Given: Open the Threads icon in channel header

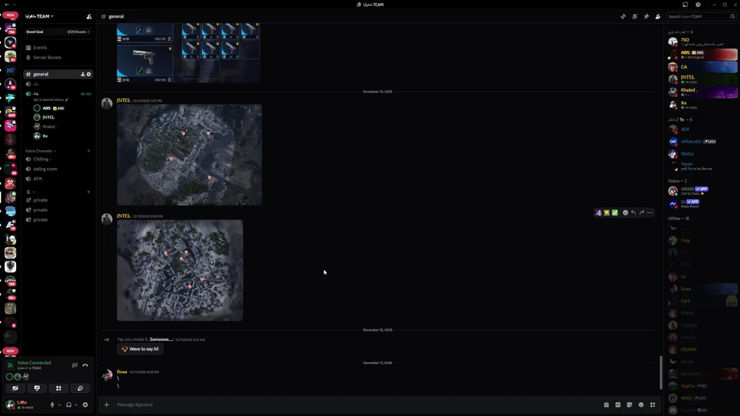Looking at the screenshot, I should (x=623, y=16).
